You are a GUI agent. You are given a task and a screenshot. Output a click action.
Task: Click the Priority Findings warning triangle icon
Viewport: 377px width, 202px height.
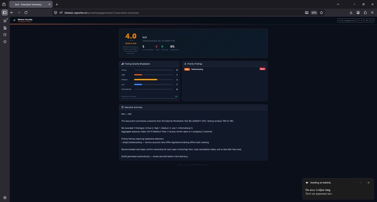coord(185,64)
